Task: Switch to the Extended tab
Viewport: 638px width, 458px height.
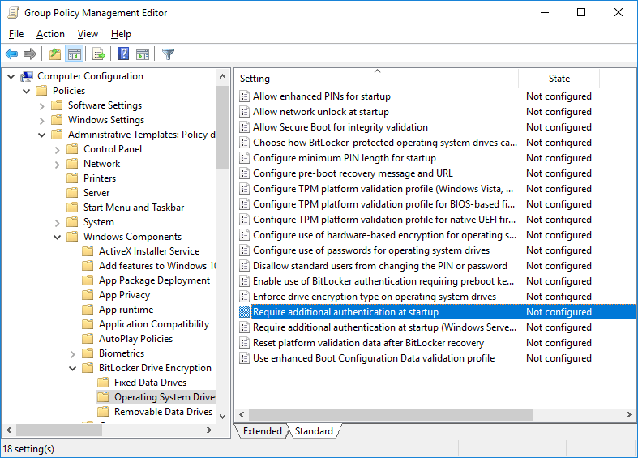Action: pos(263,431)
